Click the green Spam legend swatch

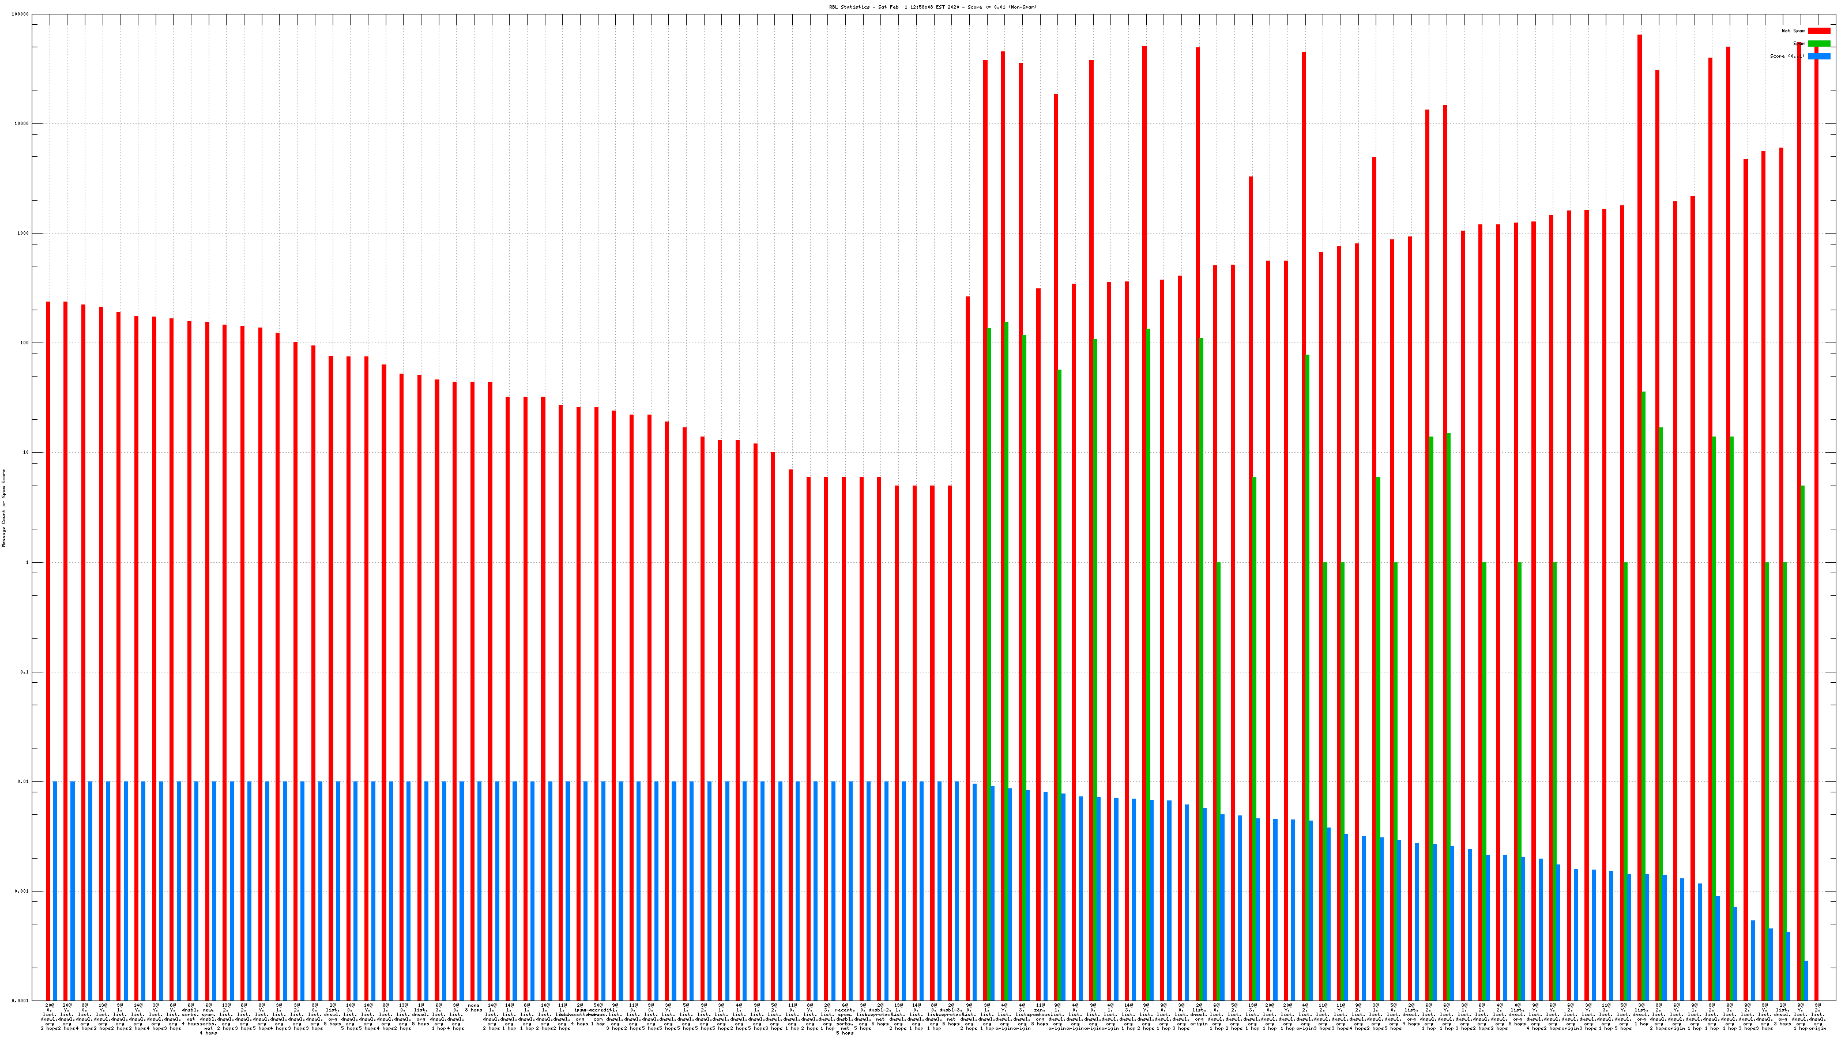click(1818, 44)
